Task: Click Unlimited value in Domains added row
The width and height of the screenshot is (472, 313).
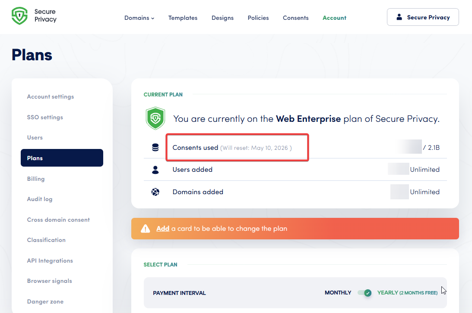Action: pos(425,192)
